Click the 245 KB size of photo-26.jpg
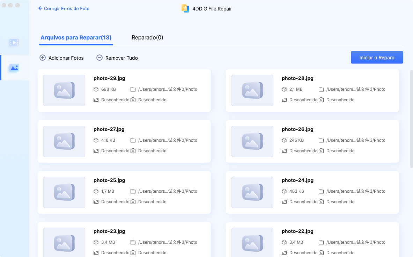The height and width of the screenshot is (257, 413). [x=297, y=140]
